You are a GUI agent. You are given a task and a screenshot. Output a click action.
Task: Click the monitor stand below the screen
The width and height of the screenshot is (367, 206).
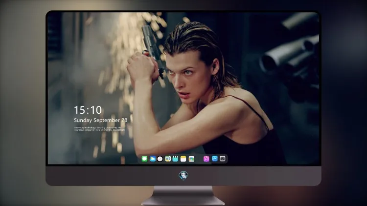point(183,196)
